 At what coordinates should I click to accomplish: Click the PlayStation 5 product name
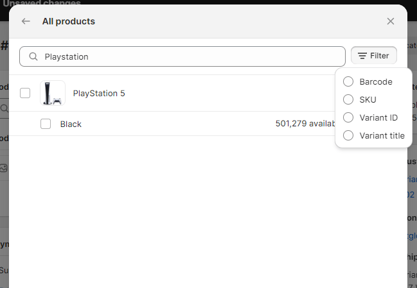(x=99, y=94)
